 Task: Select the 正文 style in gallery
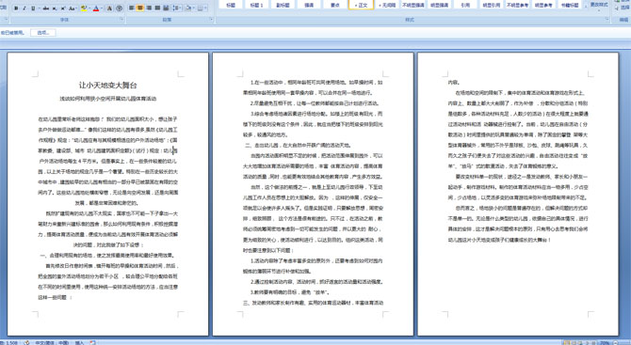tap(361, 5)
